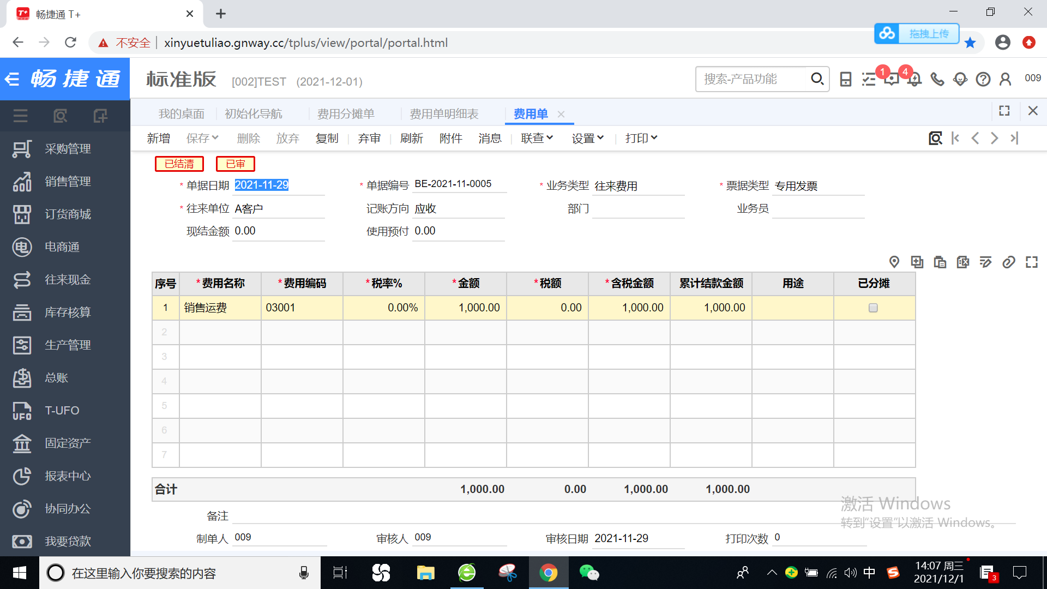Viewport: 1047px width, 589px height.
Task: Click 刷新 to refresh
Action: tap(412, 139)
